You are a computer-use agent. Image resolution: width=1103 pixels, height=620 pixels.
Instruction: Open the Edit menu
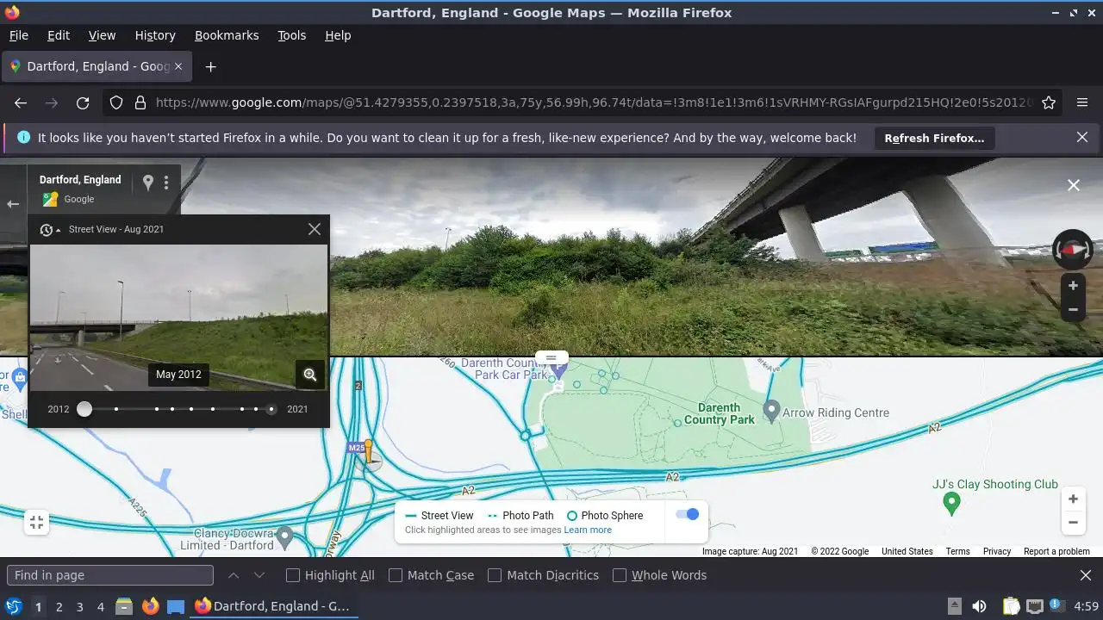[x=59, y=35]
